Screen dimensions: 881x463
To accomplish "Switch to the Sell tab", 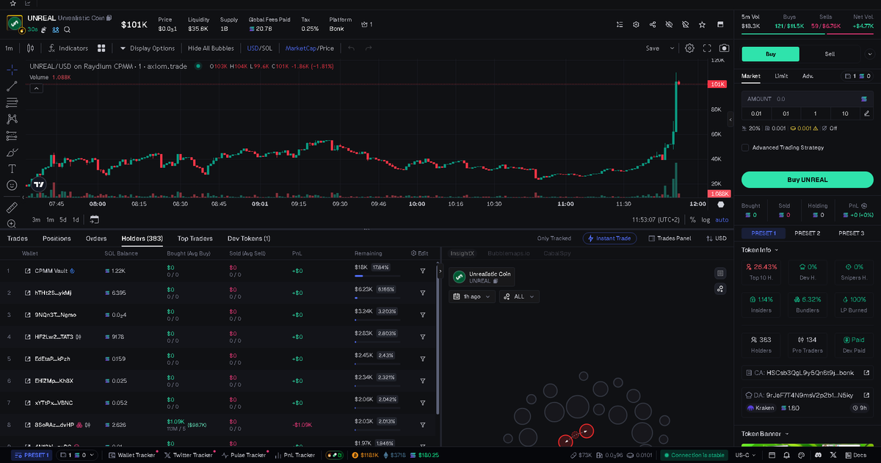I will (830, 54).
